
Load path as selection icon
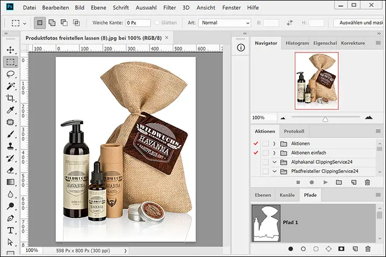tap(316, 249)
